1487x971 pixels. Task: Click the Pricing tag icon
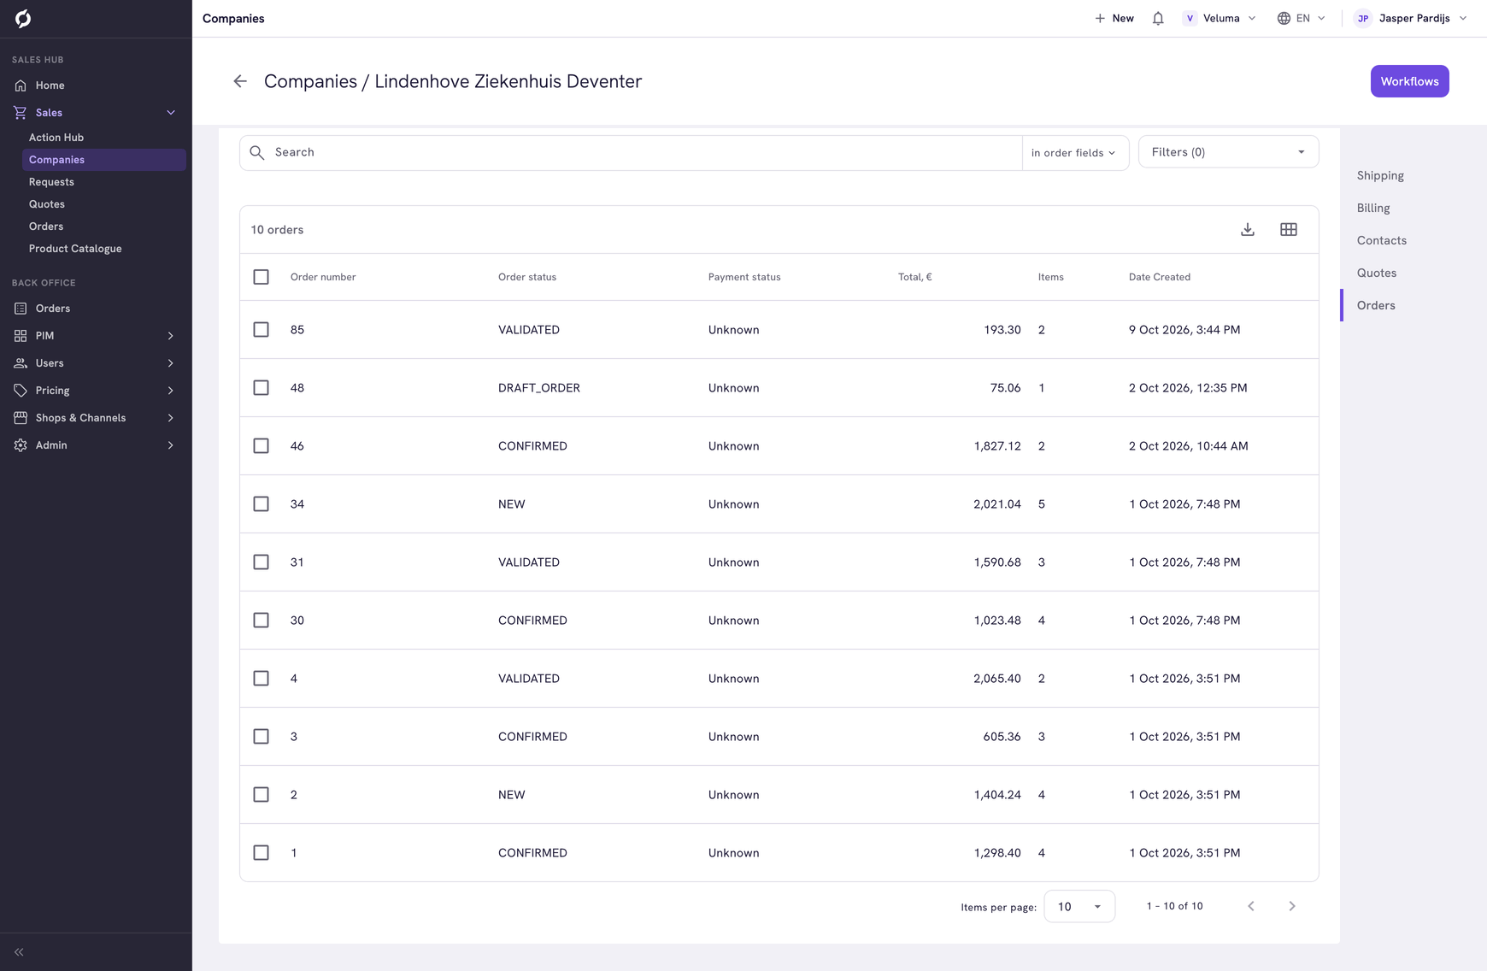pos(21,391)
